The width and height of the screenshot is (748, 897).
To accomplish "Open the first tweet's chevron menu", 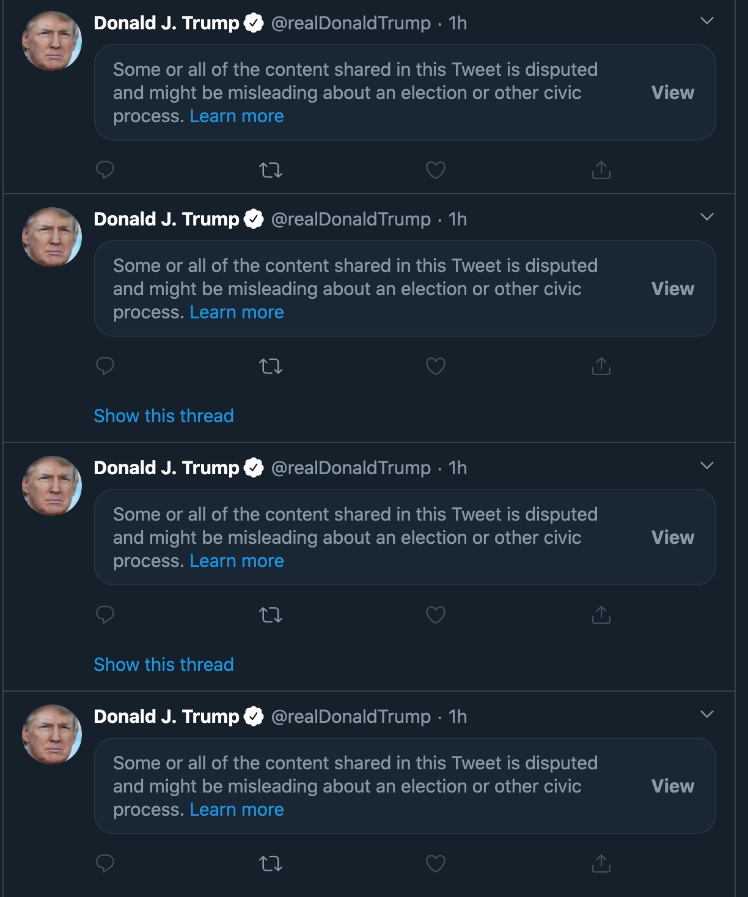I will (x=706, y=21).
